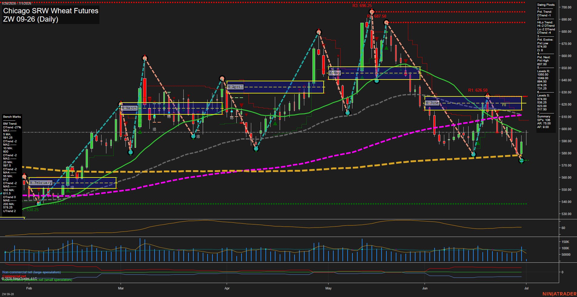The height and width of the screenshot is (297, 577).
Task: Click the Chicago SRW Wheat Futures chart title
Action: 51,11
